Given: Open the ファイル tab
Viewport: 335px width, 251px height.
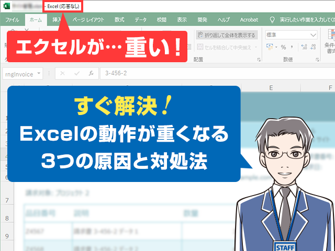Looking at the screenshot, I should coord(12,20).
